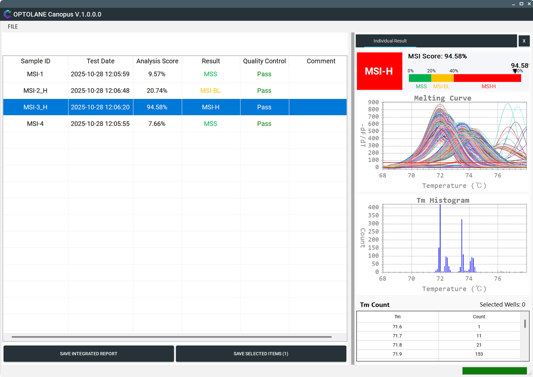Click the vertical splitter between panels

(x=353, y=199)
